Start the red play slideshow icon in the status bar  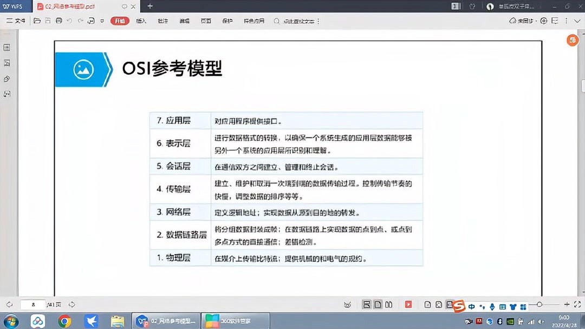[x=408, y=305]
